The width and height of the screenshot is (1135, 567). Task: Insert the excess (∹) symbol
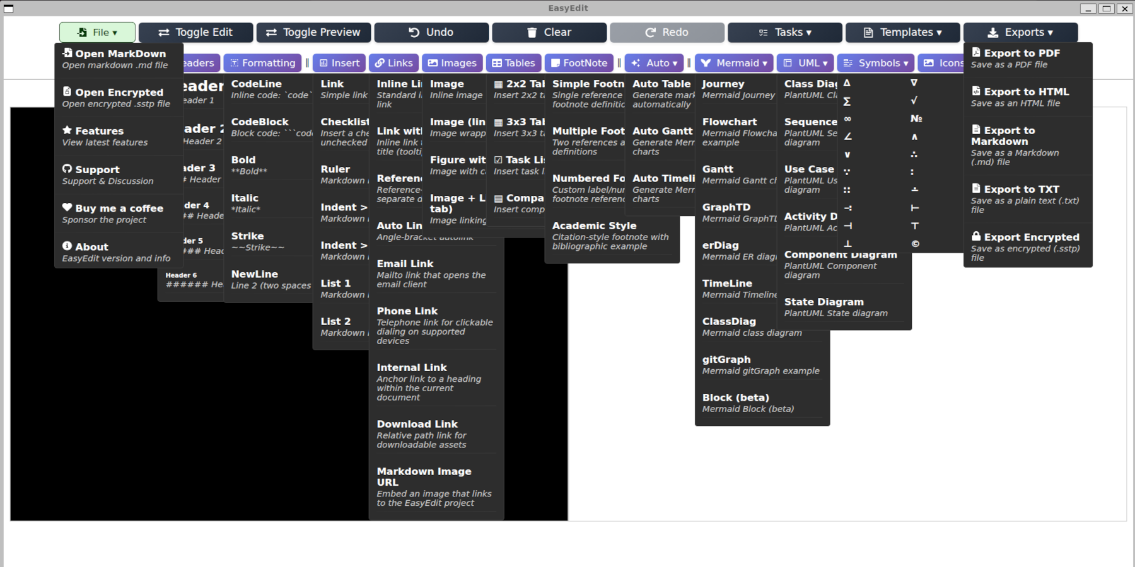coord(847,208)
